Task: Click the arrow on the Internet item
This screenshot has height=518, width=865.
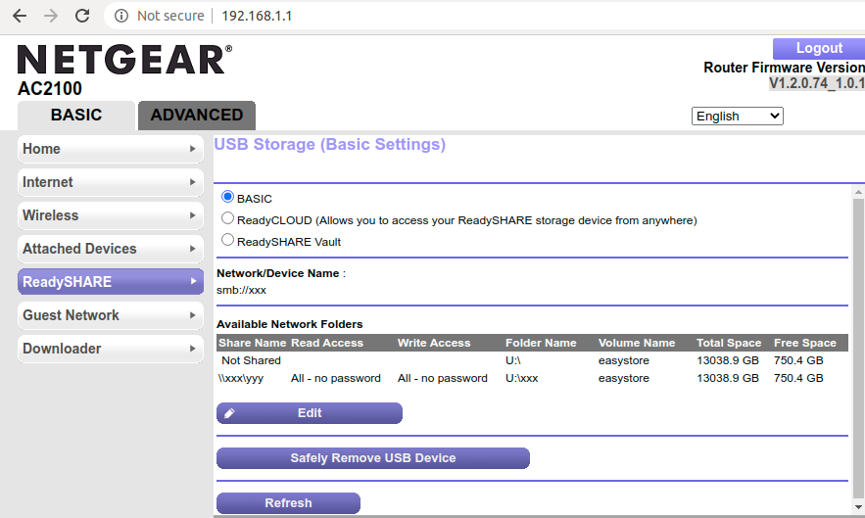Action: point(193,182)
